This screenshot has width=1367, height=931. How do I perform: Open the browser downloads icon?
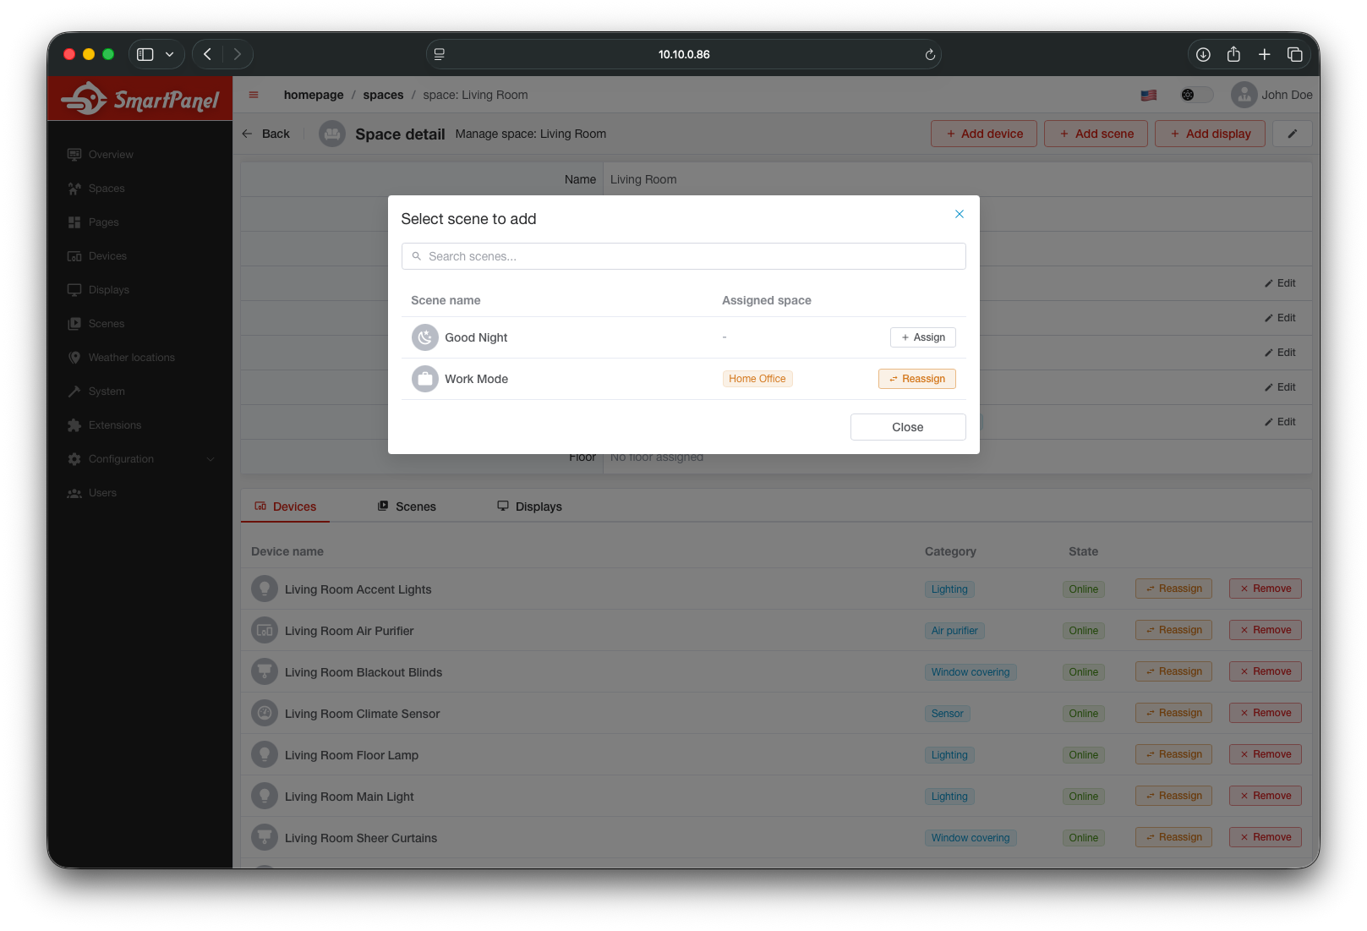click(1203, 55)
